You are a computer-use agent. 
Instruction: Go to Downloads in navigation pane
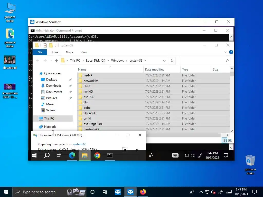(x=54, y=86)
